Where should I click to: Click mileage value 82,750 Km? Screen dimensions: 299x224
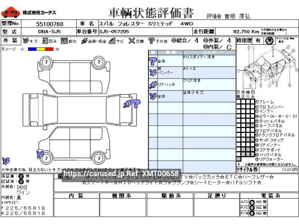pyautogui.click(x=246, y=32)
